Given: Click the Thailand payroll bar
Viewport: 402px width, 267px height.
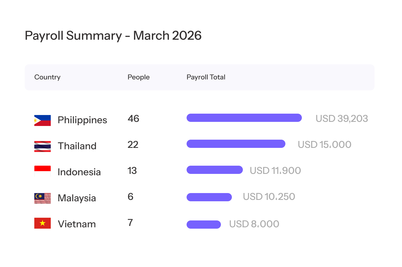Looking at the screenshot, I should tap(236, 144).
